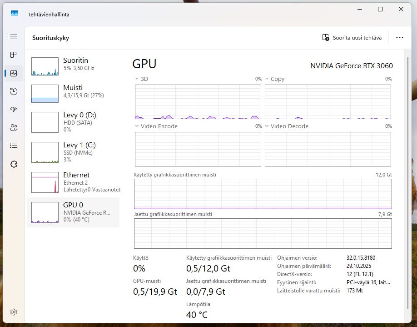Open the App history page icon
Viewport: 417px width, 327px height.
[14, 91]
